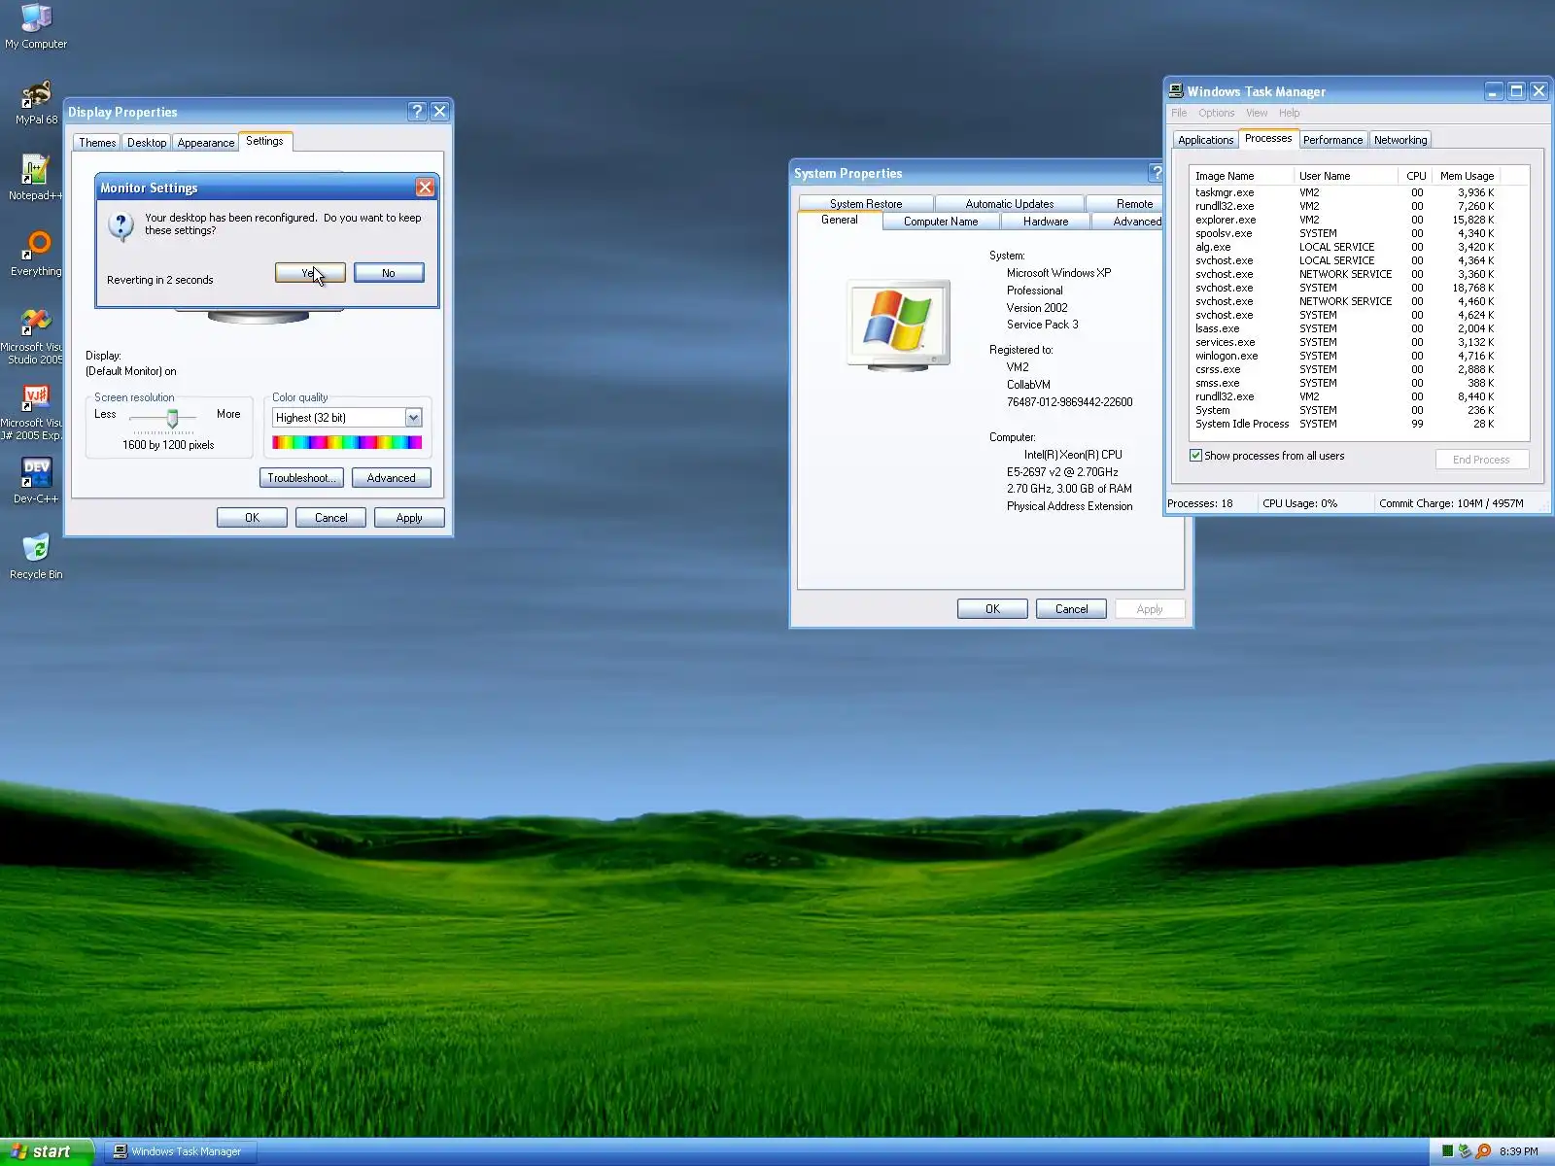Open the Options menu in Task Manager
Viewport: 1555px width, 1166px height.
coord(1216,113)
